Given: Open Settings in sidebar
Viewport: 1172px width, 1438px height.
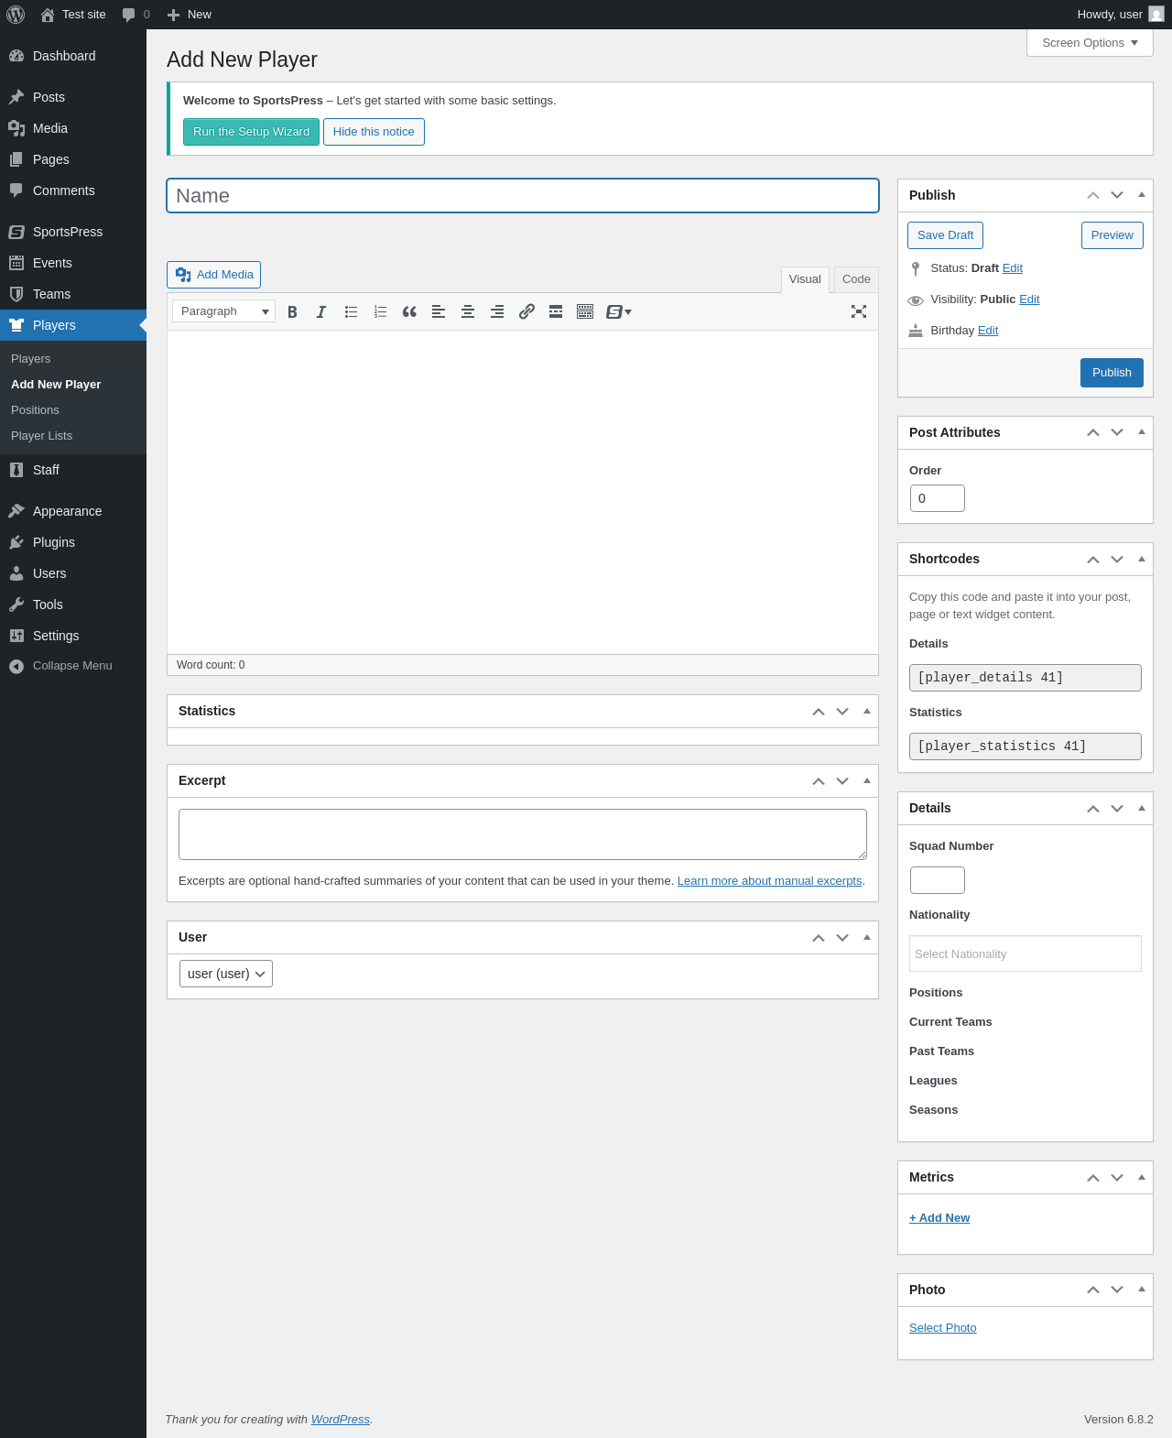Looking at the screenshot, I should 73,636.
